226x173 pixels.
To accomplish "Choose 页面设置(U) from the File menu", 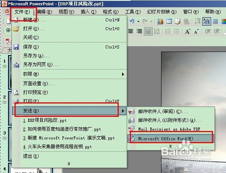I will click(69, 83).
